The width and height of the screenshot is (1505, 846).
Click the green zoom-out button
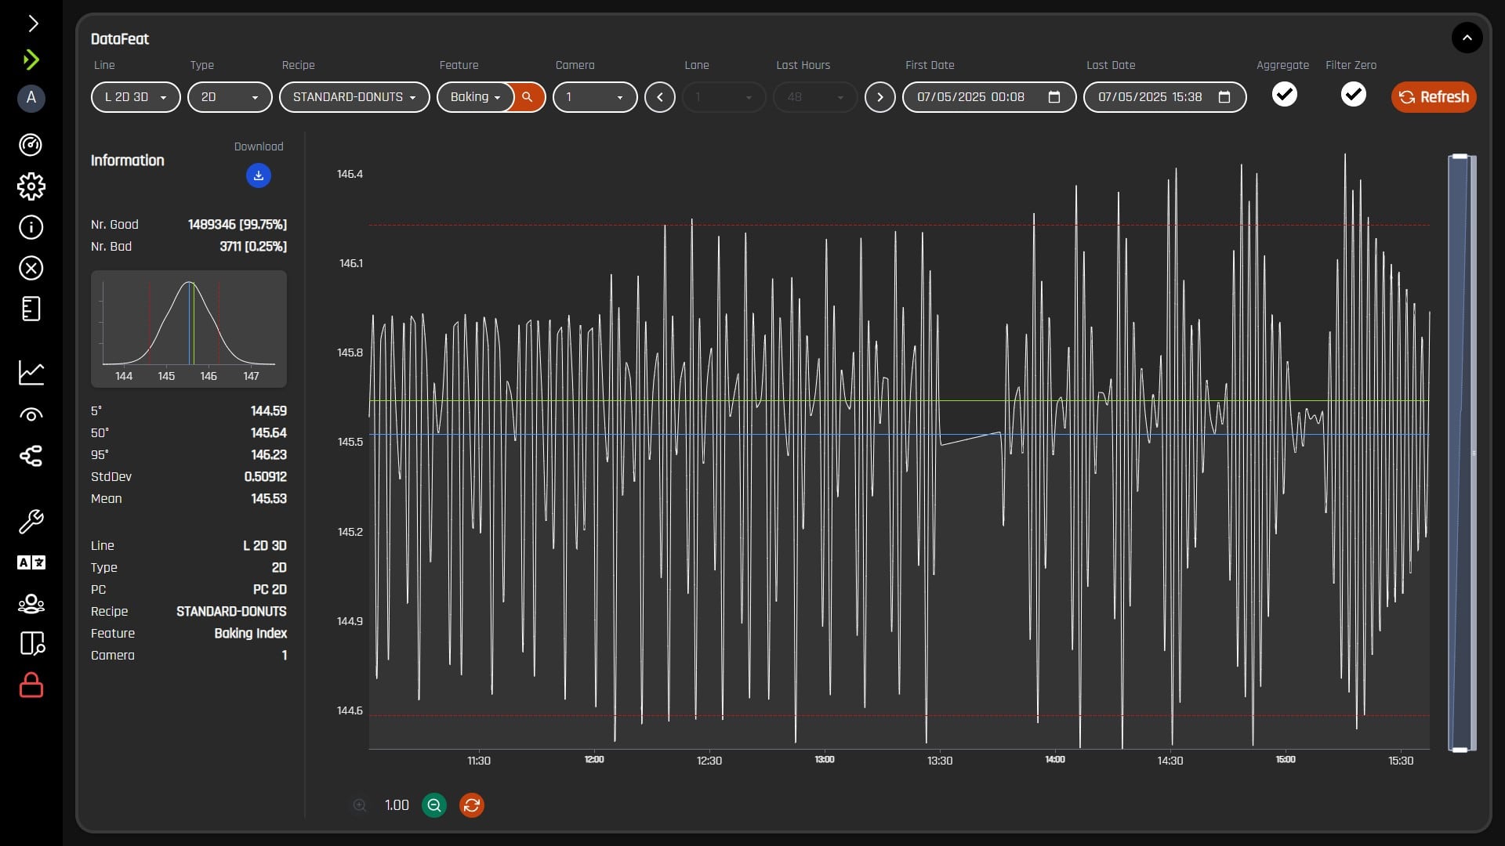[x=434, y=805]
